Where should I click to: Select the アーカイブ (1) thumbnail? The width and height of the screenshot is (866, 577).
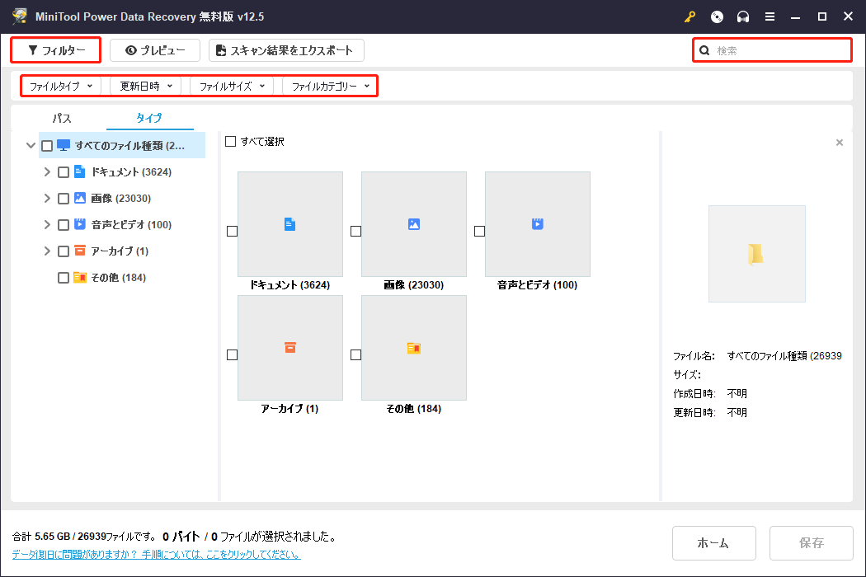[x=290, y=348]
